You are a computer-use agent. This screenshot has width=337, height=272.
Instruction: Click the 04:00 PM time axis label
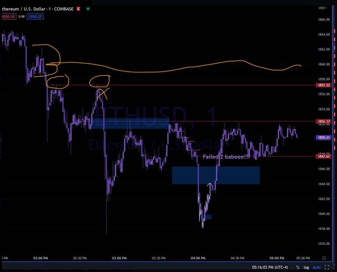(x=198, y=258)
